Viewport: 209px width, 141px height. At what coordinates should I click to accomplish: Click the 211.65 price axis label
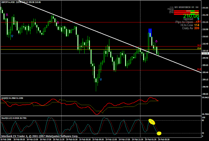click(205, 8)
